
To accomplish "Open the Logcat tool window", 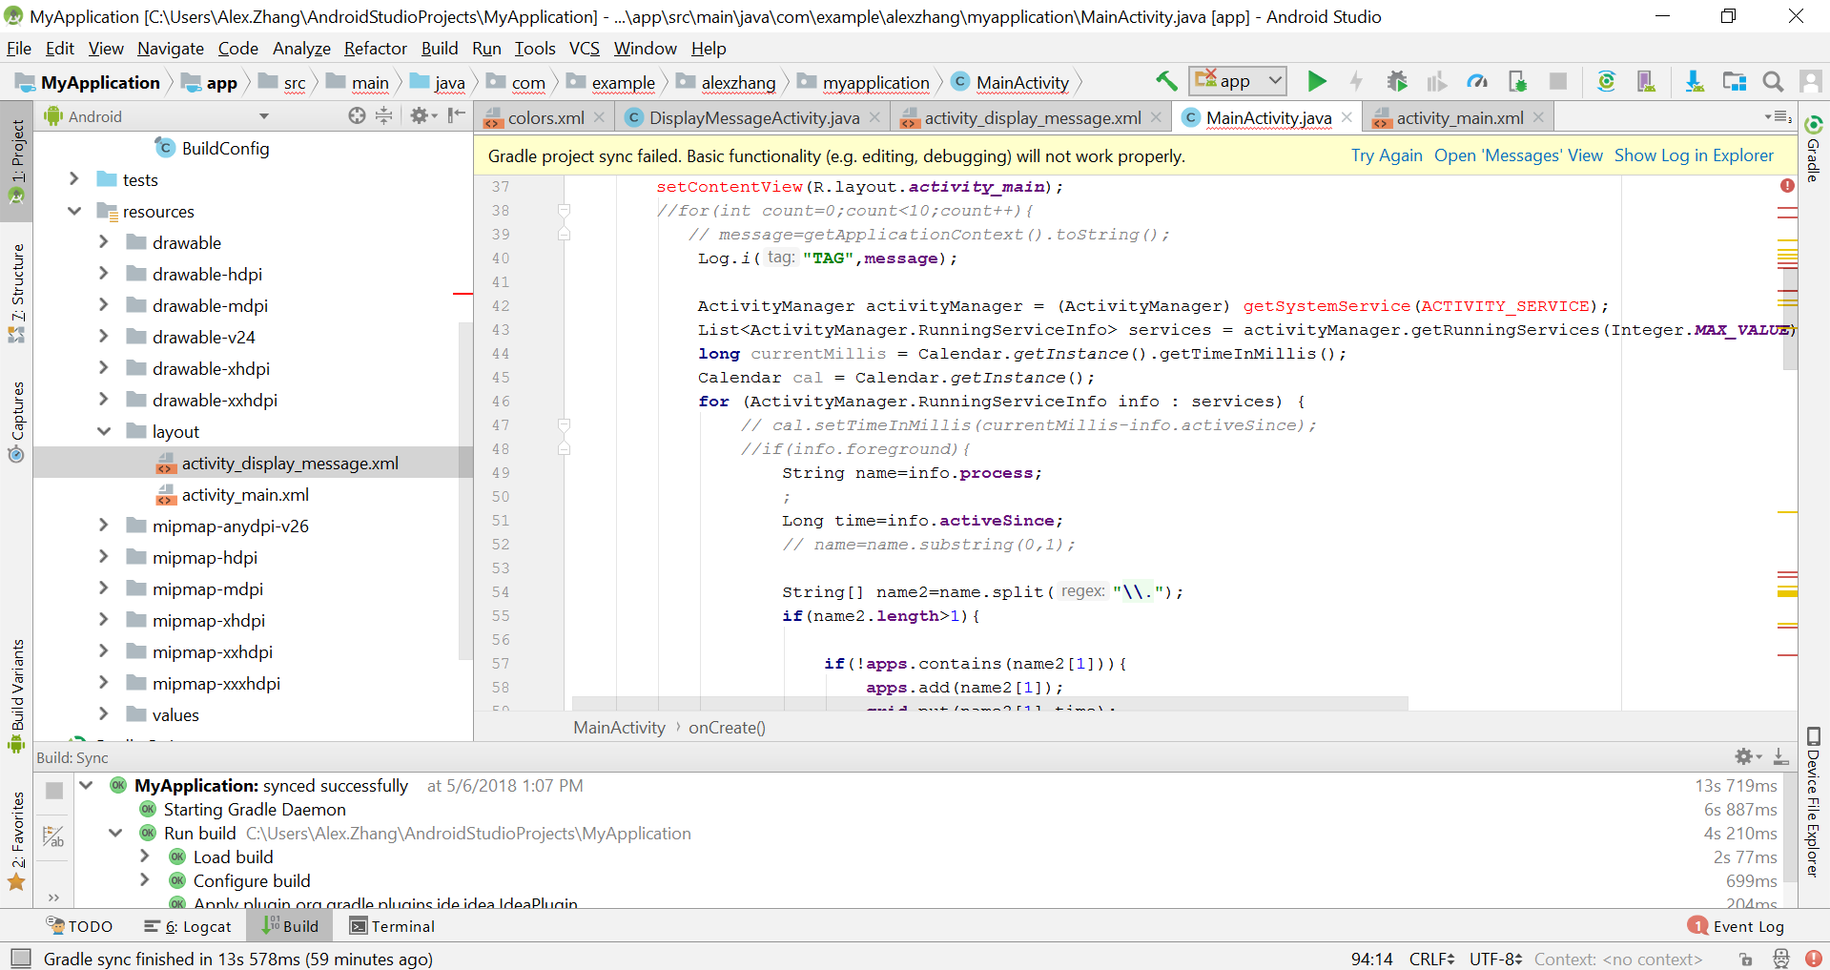I will [x=188, y=926].
